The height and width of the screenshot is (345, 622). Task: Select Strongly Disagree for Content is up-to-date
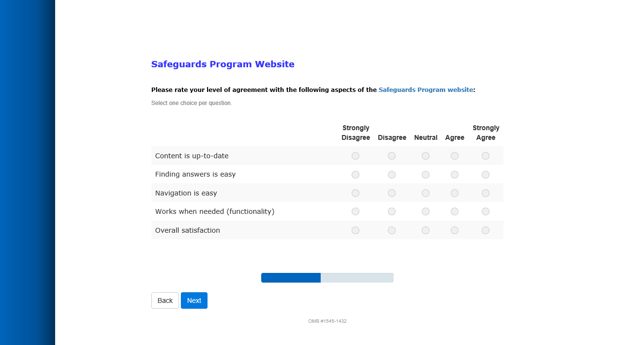[355, 156]
